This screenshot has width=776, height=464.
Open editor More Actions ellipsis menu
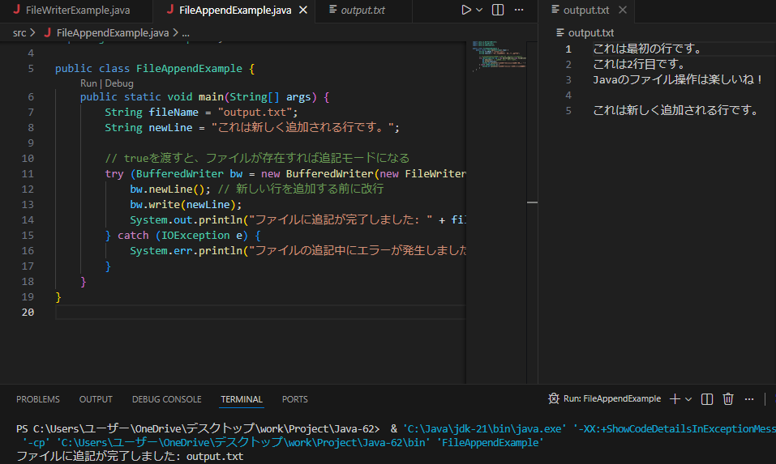520,11
